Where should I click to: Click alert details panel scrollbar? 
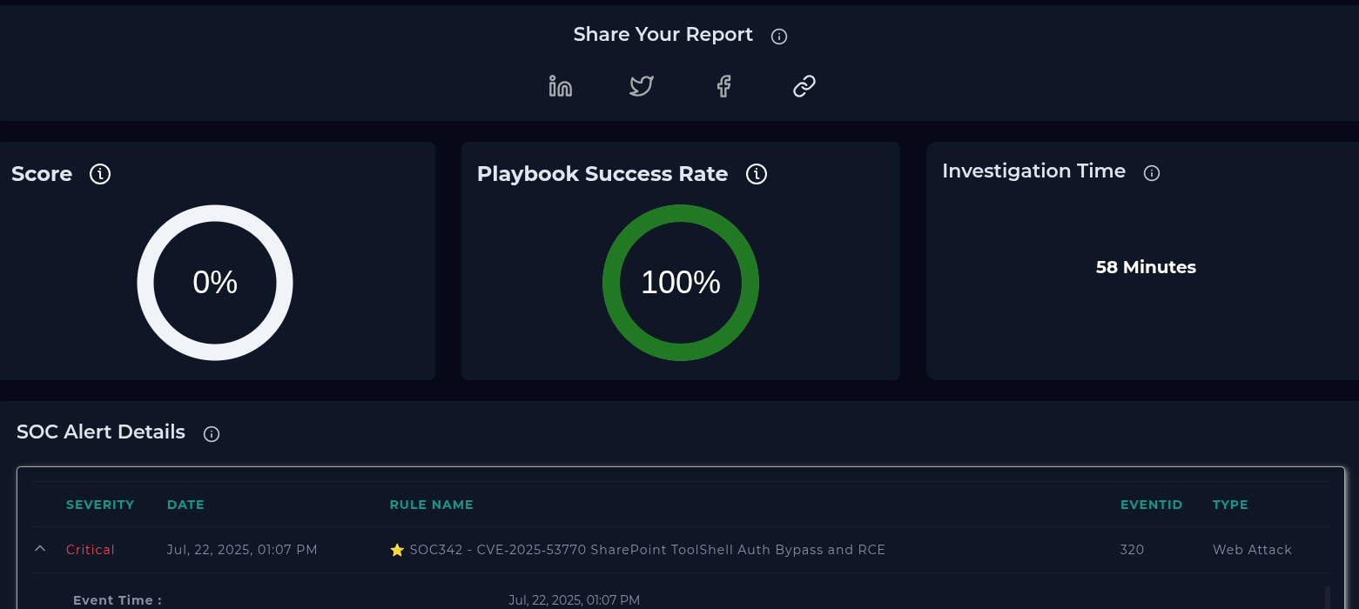click(x=1327, y=597)
